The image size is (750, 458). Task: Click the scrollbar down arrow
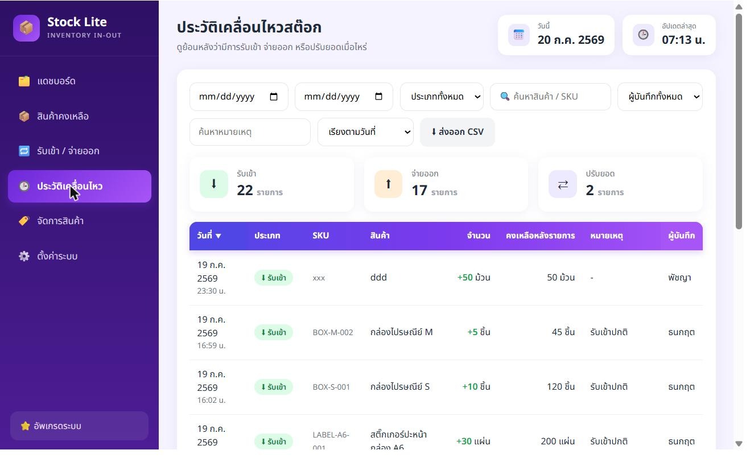739,444
